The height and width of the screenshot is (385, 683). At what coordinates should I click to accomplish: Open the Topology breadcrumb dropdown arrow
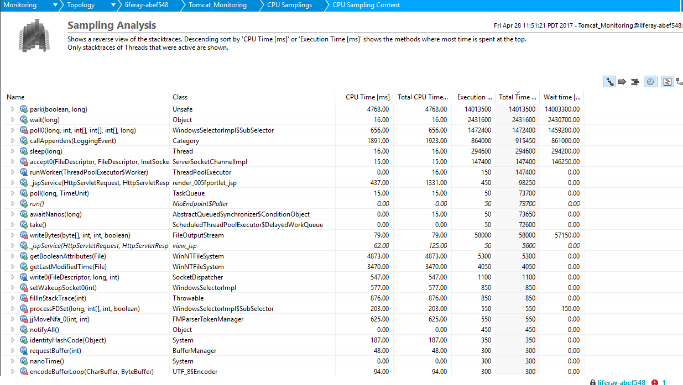tap(112, 5)
